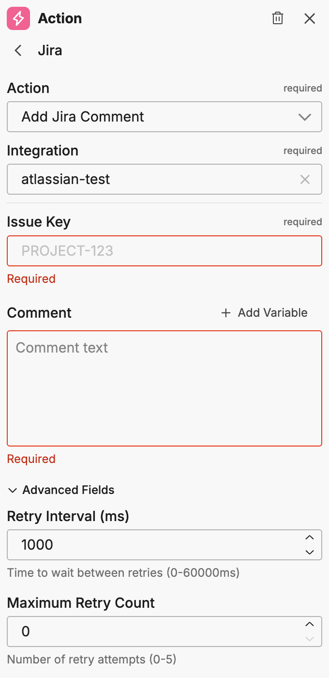This screenshot has width=329, height=678.
Task: Go back using the arrow next to Jira
Action: point(17,50)
